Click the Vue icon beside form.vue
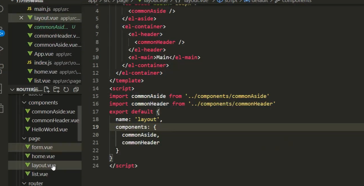 click(28, 147)
